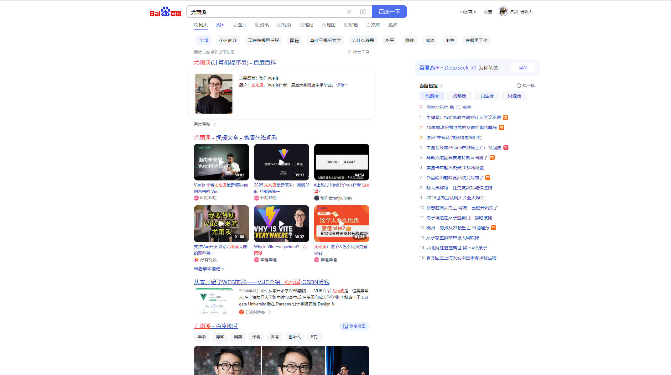Click the 百度一下 search button

point(389,12)
